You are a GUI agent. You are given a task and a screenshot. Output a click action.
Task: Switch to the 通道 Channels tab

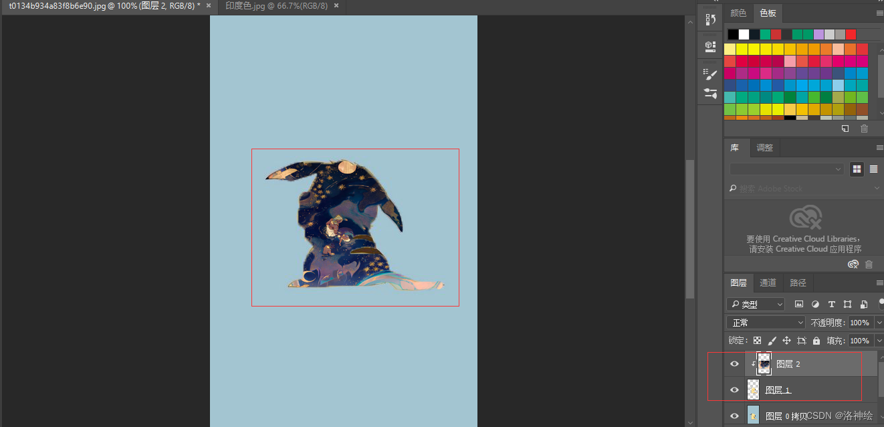(768, 282)
